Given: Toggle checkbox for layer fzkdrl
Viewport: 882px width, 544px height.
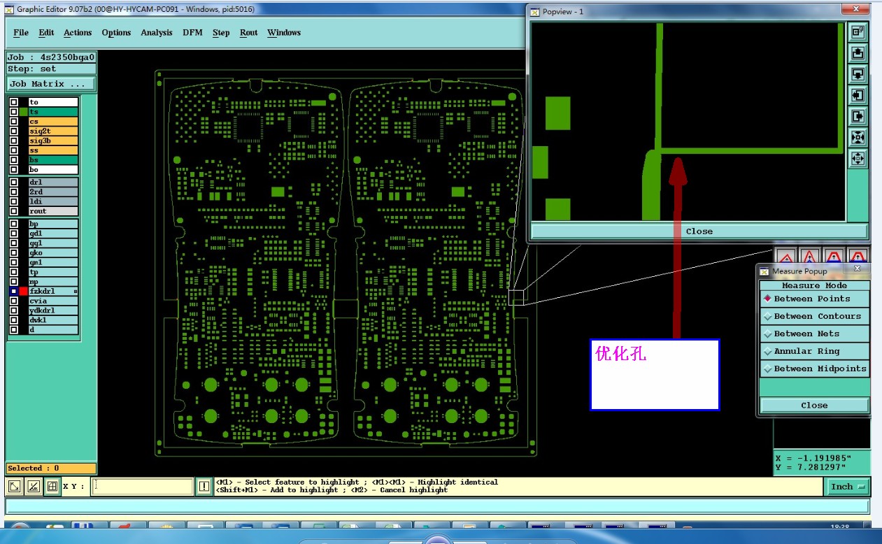Looking at the screenshot, I should [13, 291].
